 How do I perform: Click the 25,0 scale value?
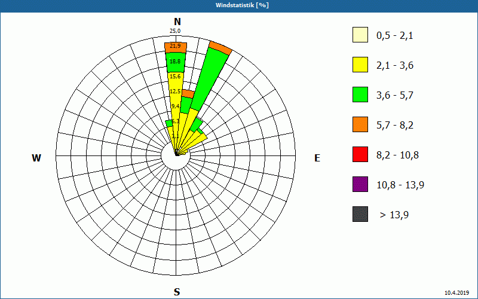point(175,31)
